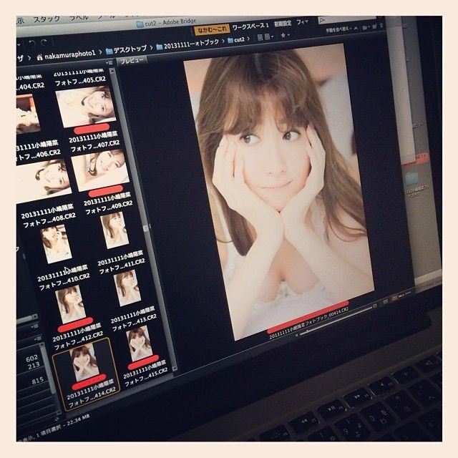Expand chevron after cut2 in path bar
Screen dimensions: 458x458
tap(249, 38)
